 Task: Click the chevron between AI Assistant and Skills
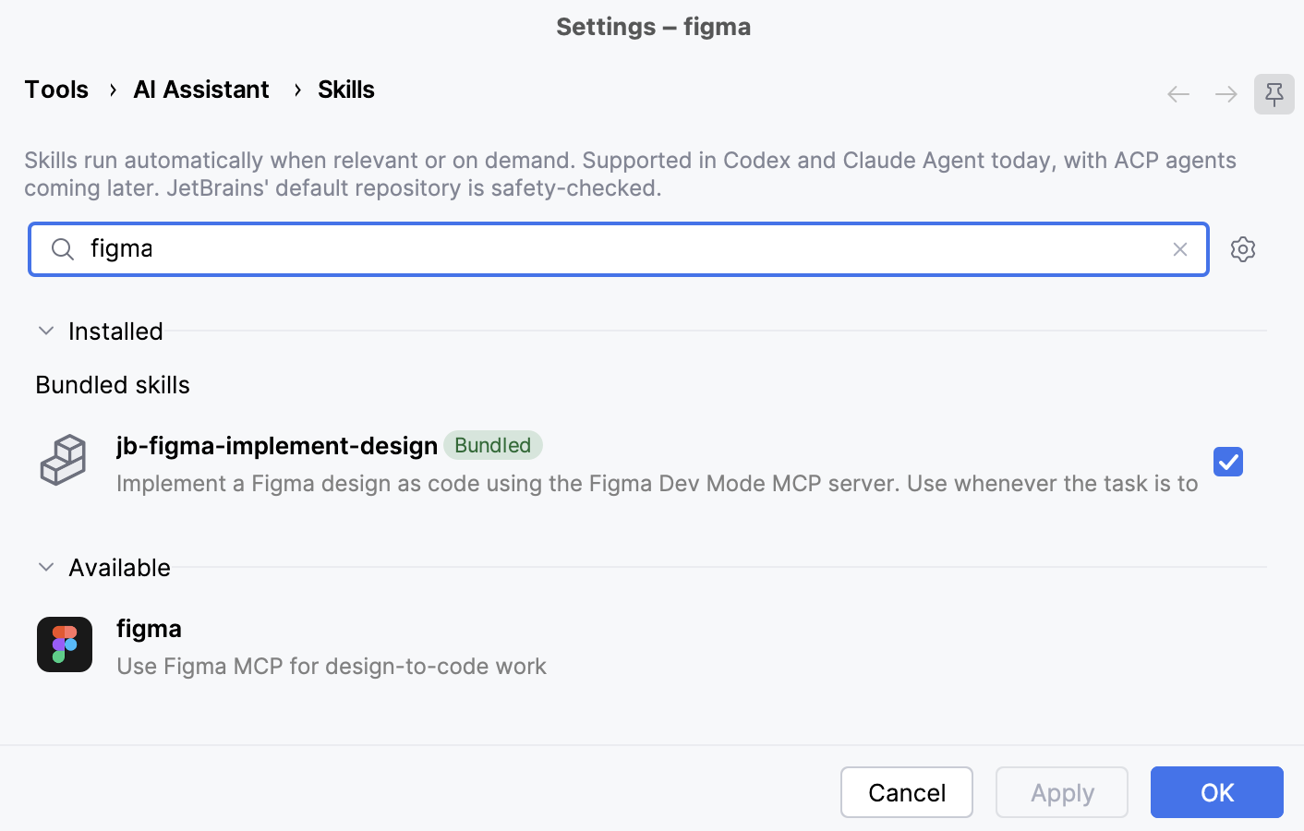pos(297,90)
